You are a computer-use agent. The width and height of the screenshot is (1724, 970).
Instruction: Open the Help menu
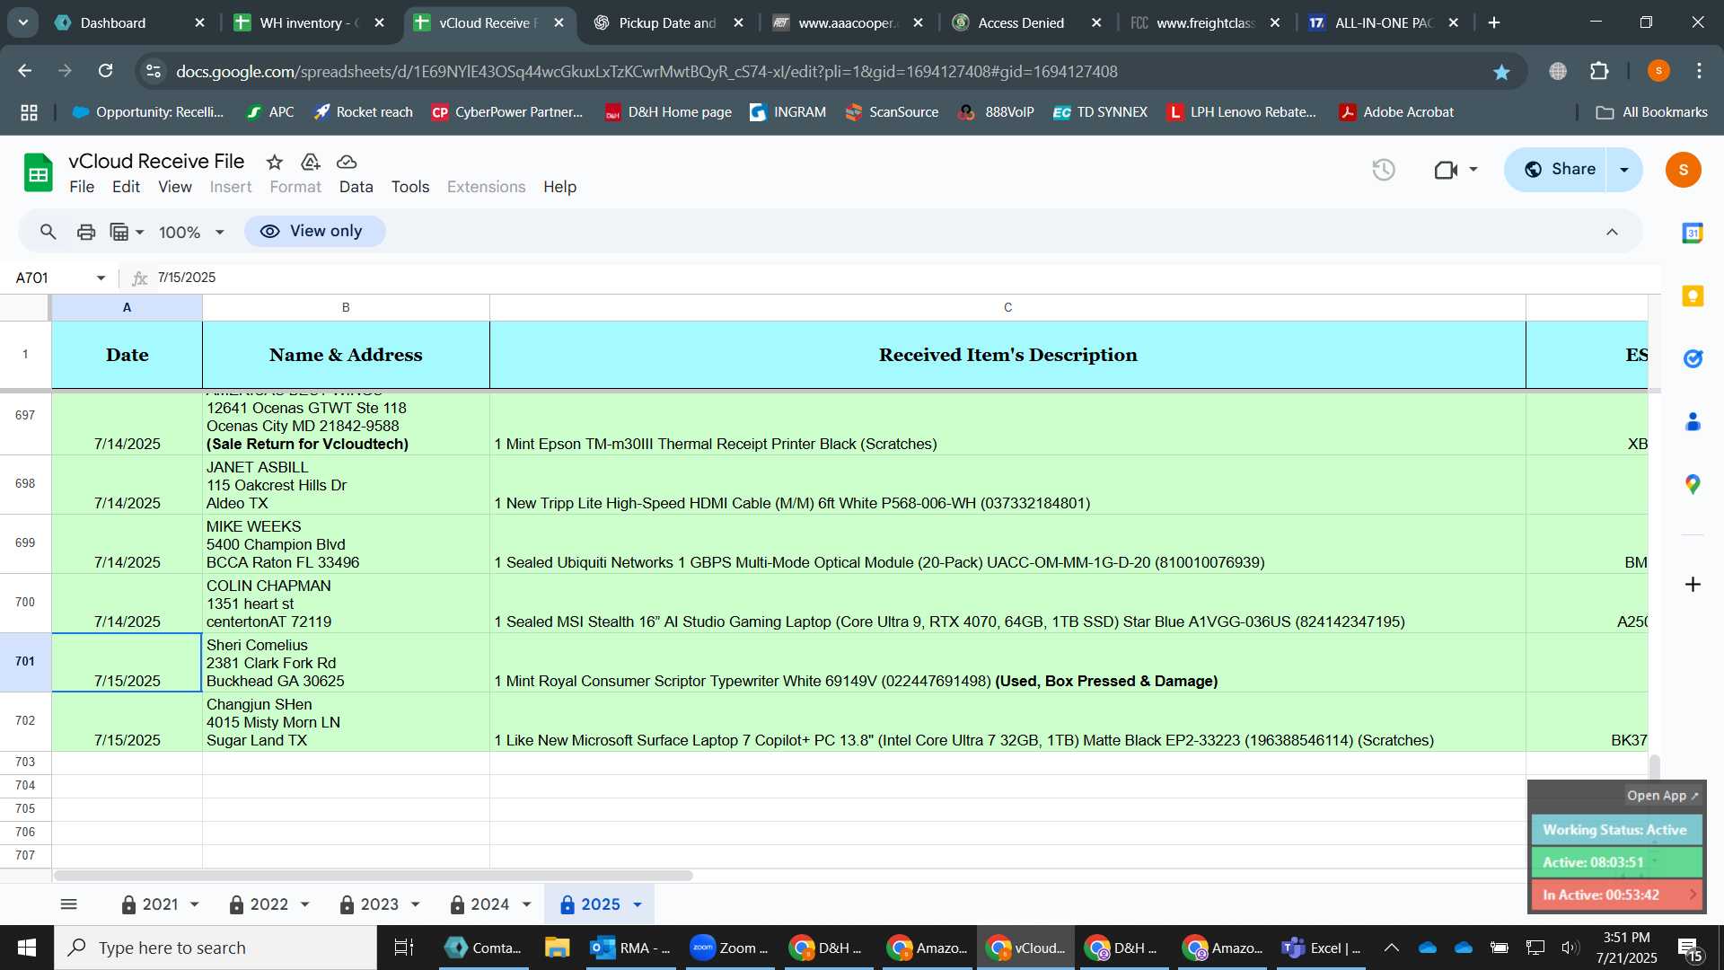[x=559, y=187]
